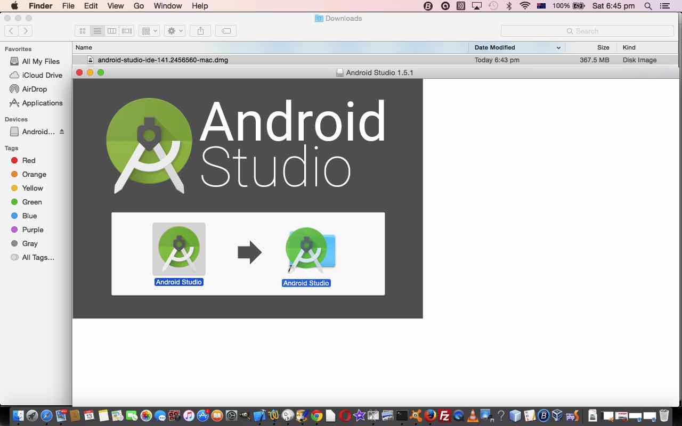Go forward using the Finder forward arrow
This screenshot has height=426, width=682.
(25, 31)
